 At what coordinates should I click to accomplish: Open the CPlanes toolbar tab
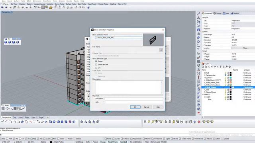(5, 4)
